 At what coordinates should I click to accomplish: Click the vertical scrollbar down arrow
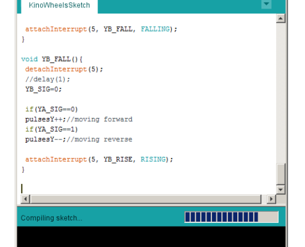click(280, 190)
